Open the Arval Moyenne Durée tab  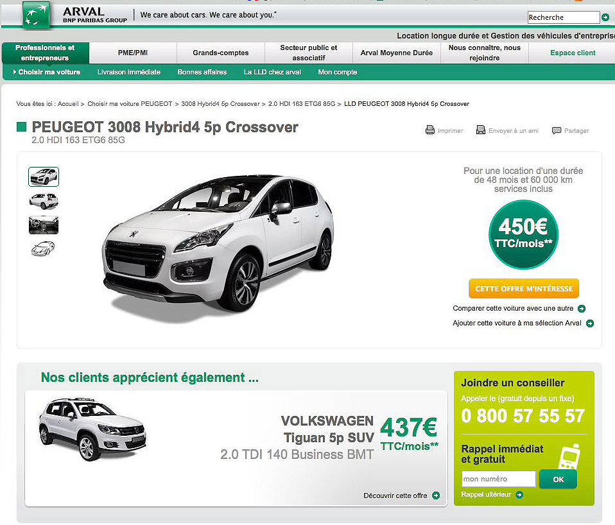tap(397, 53)
